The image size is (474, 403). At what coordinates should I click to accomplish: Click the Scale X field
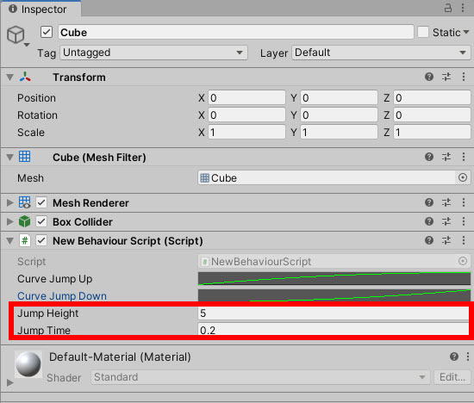[x=246, y=133]
